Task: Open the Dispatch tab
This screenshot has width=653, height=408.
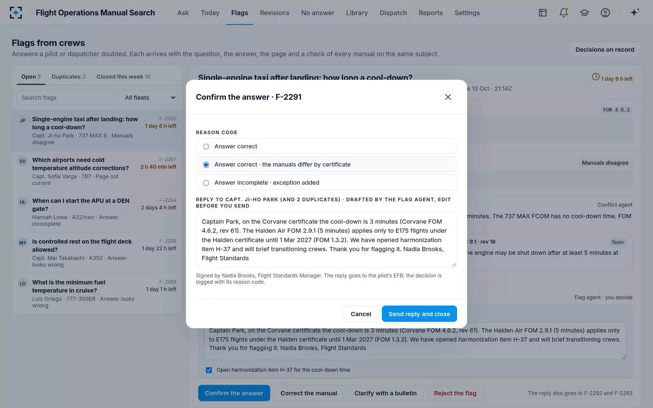Action: [393, 13]
